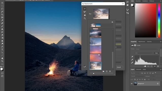The width and height of the screenshot is (162, 91).
Task: Open the RGB channel dropdown in Levels
Action: pos(144,53)
